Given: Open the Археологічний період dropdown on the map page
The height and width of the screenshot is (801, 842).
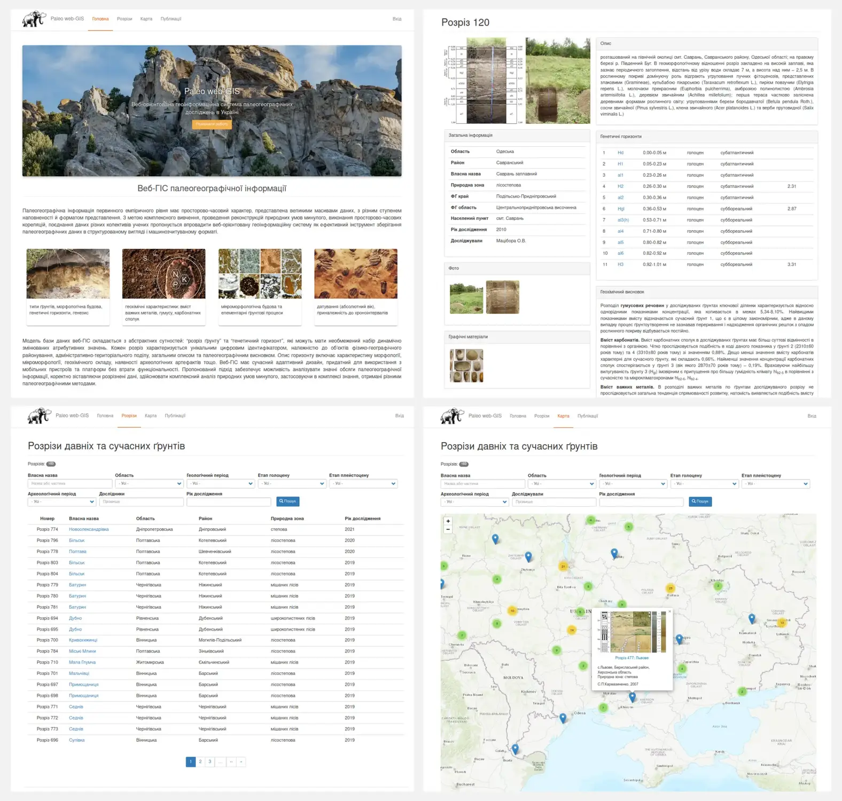Looking at the screenshot, I should 474,502.
